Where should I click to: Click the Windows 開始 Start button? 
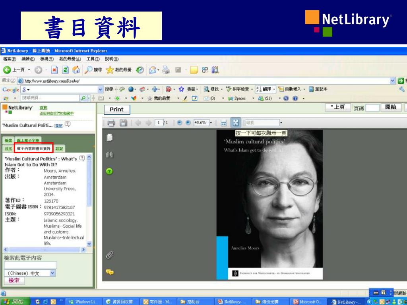[14, 301]
